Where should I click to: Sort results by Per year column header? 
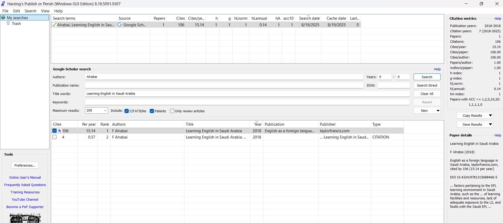pos(87,124)
